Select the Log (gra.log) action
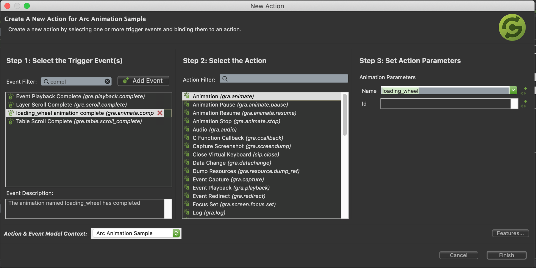Viewport: 536px width, 268px height. tap(262, 213)
